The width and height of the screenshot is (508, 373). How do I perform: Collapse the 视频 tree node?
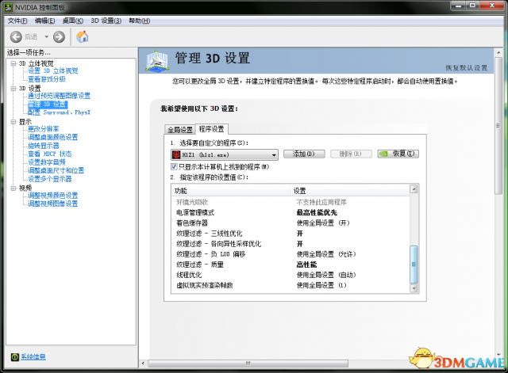click(13, 188)
